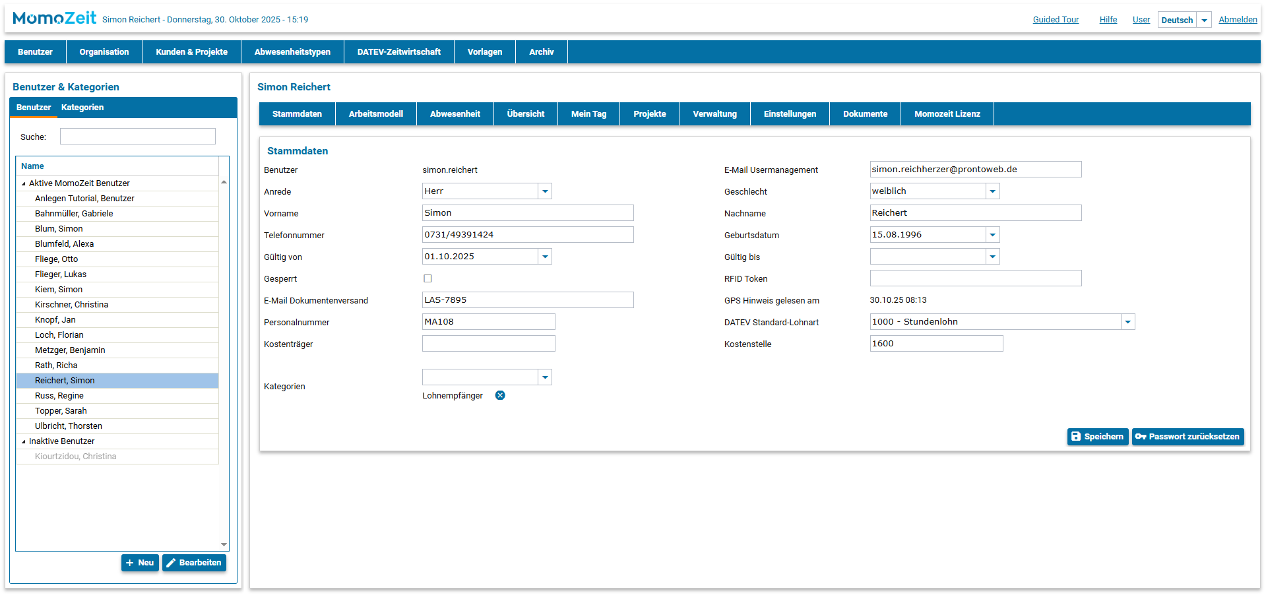Switch to the Arbeitsmodell tab
The width and height of the screenshot is (1266, 605).
point(375,114)
